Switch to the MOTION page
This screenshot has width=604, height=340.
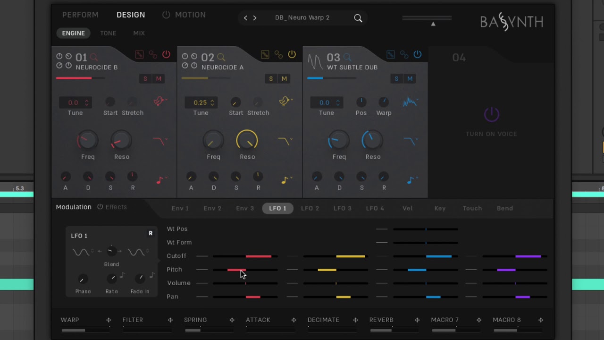click(x=190, y=15)
